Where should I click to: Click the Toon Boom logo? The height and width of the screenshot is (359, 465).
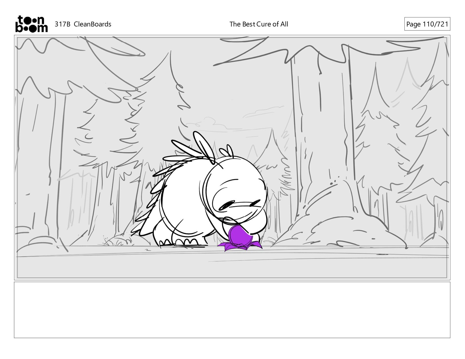point(31,24)
